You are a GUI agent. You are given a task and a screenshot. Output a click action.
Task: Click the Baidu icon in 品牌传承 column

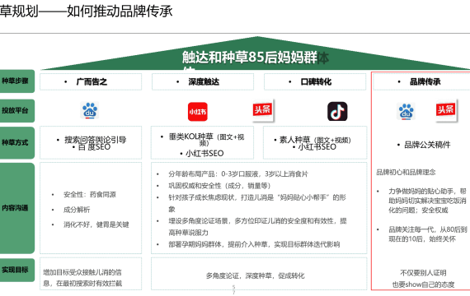coord(406,111)
